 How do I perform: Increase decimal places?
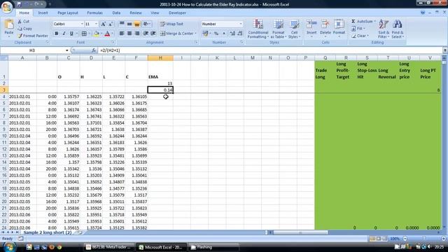[232, 34]
